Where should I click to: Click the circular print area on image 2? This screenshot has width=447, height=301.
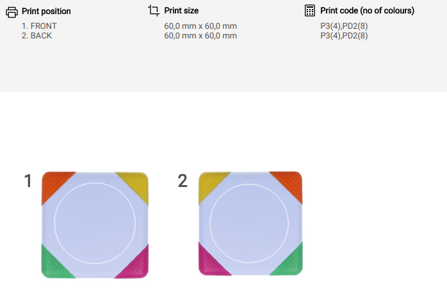click(250, 224)
